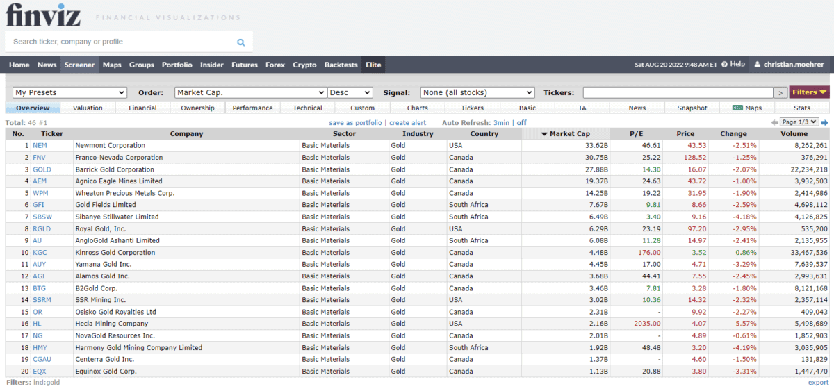Click the search magnifier icon

(240, 42)
